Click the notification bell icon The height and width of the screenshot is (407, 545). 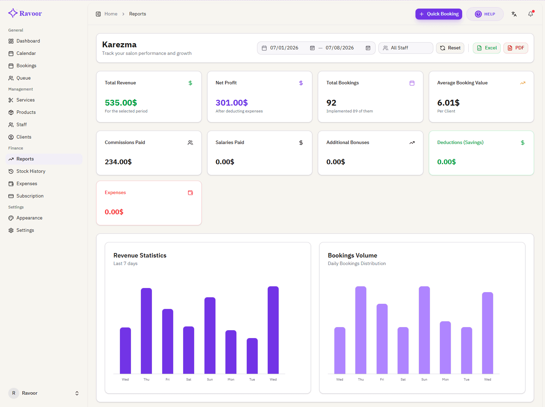click(531, 14)
